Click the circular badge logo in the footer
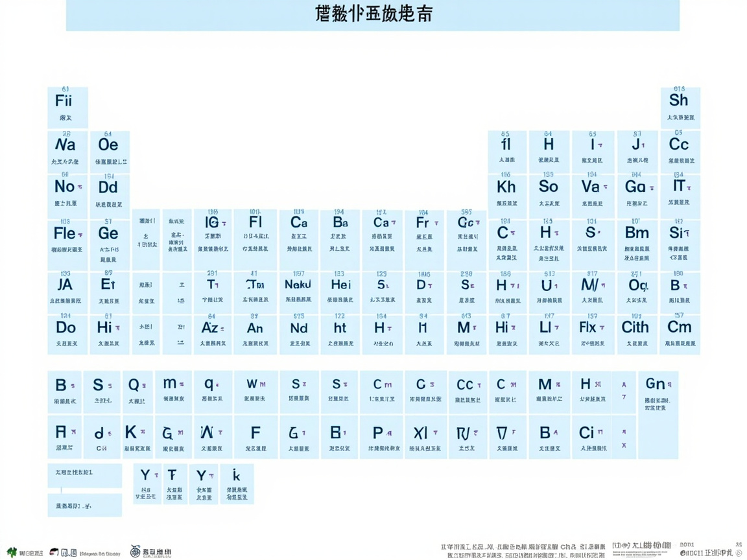The width and height of the screenshot is (747, 560). [x=134, y=551]
